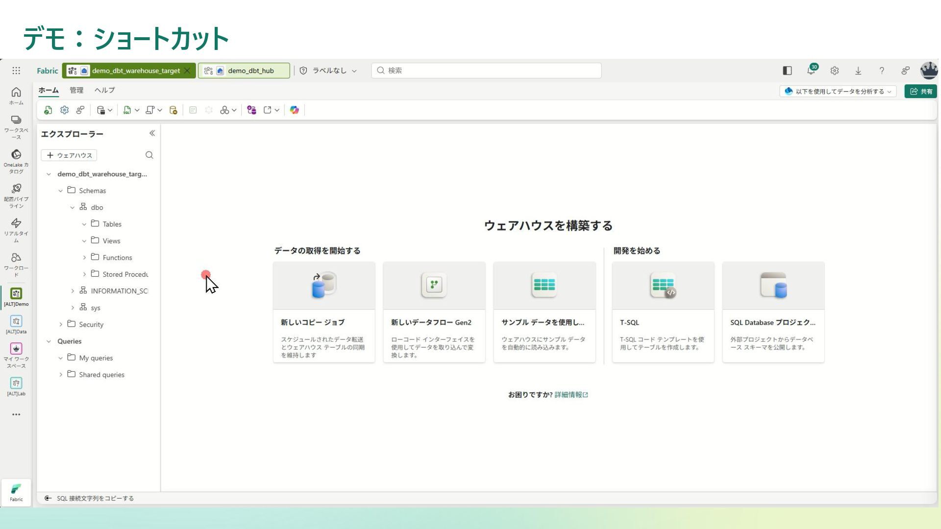Expand the Stored Procedures folder
This screenshot has height=529, width=941.
pos(84,274)
